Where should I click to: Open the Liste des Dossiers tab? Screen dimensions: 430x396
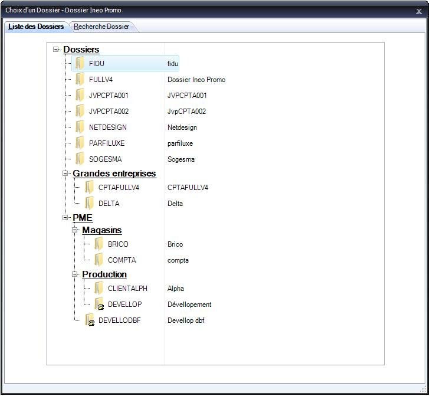click(x=36, y=27)
